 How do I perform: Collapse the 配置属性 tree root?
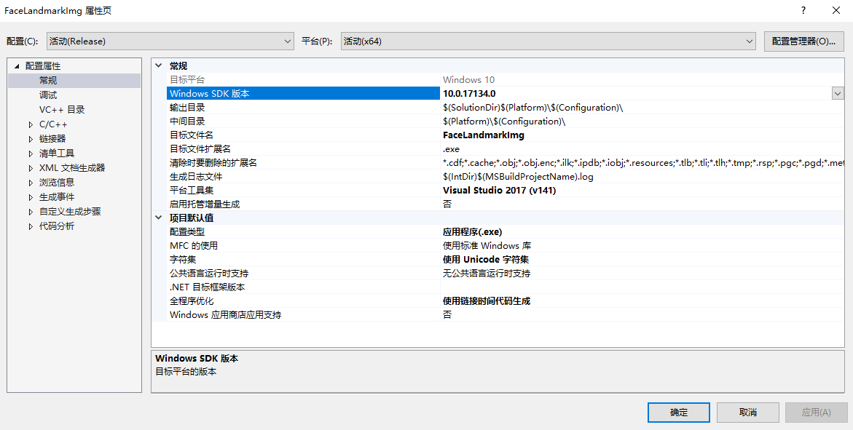16,66
